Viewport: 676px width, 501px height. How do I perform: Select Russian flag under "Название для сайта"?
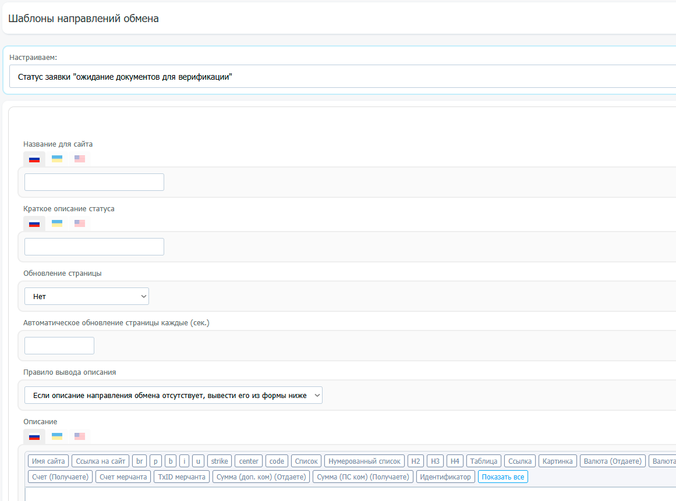34,159
